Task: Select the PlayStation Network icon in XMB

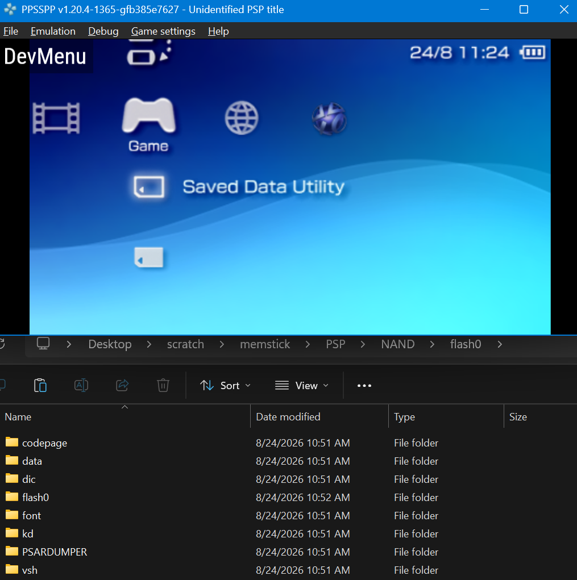Action: [x=329, y=119]
